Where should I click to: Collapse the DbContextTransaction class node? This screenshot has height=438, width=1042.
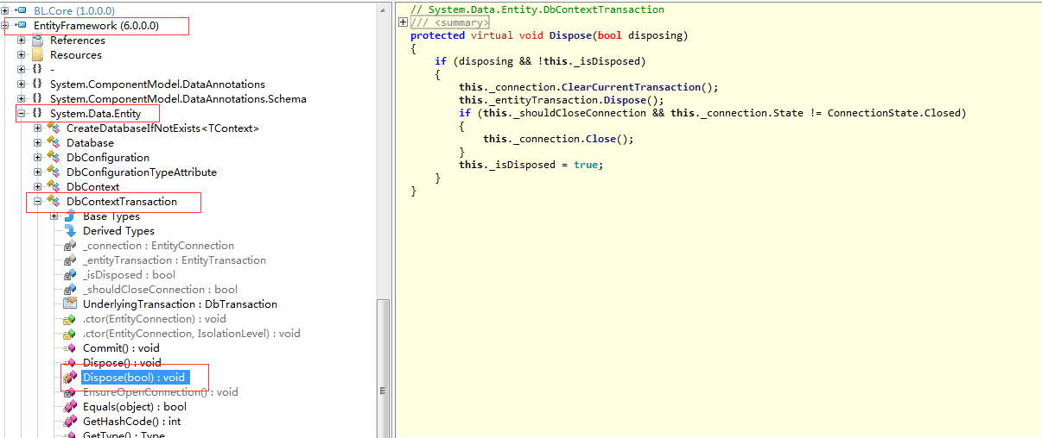click(x=38, y=202)
